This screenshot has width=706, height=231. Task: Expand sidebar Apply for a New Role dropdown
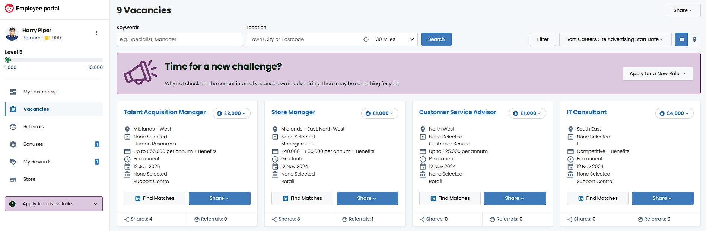(x=54, y=204)
